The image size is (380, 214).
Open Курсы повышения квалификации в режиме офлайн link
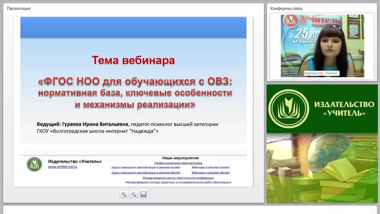coord(146,172)
